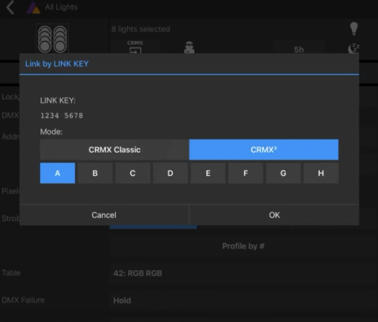This screenshot has height=322, width=378.
Task: Tap the 8 lights selected label
Action: pyautogui.click(x=141, y=29)
